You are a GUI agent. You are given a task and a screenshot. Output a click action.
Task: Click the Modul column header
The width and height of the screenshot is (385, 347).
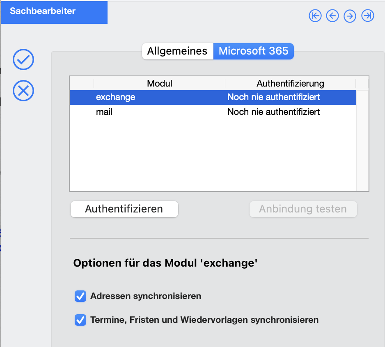coord(159,83)
